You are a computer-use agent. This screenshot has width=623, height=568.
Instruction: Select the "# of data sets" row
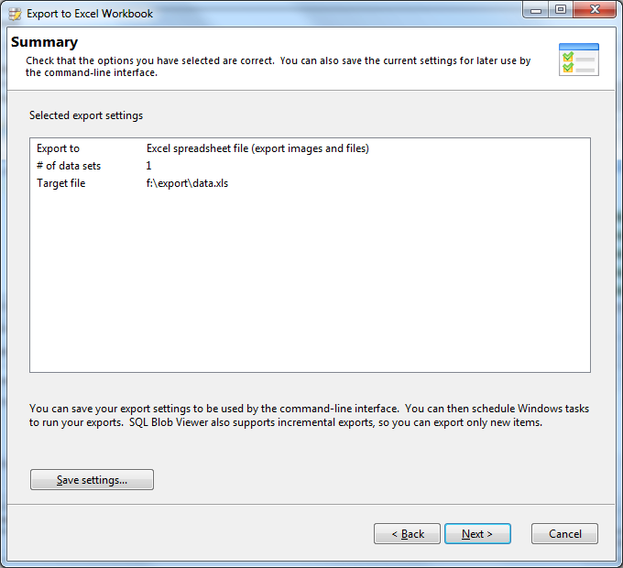point(69,166)
